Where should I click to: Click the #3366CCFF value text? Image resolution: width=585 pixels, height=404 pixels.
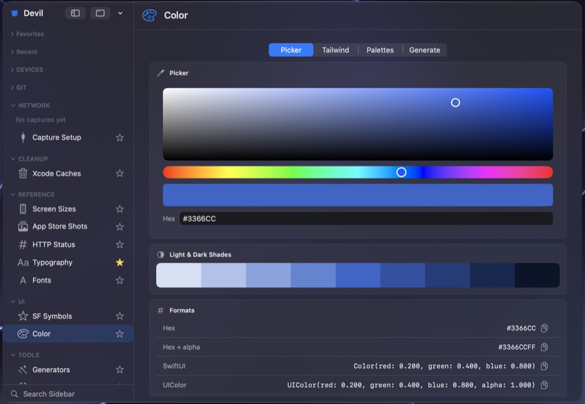click(517, 347)
